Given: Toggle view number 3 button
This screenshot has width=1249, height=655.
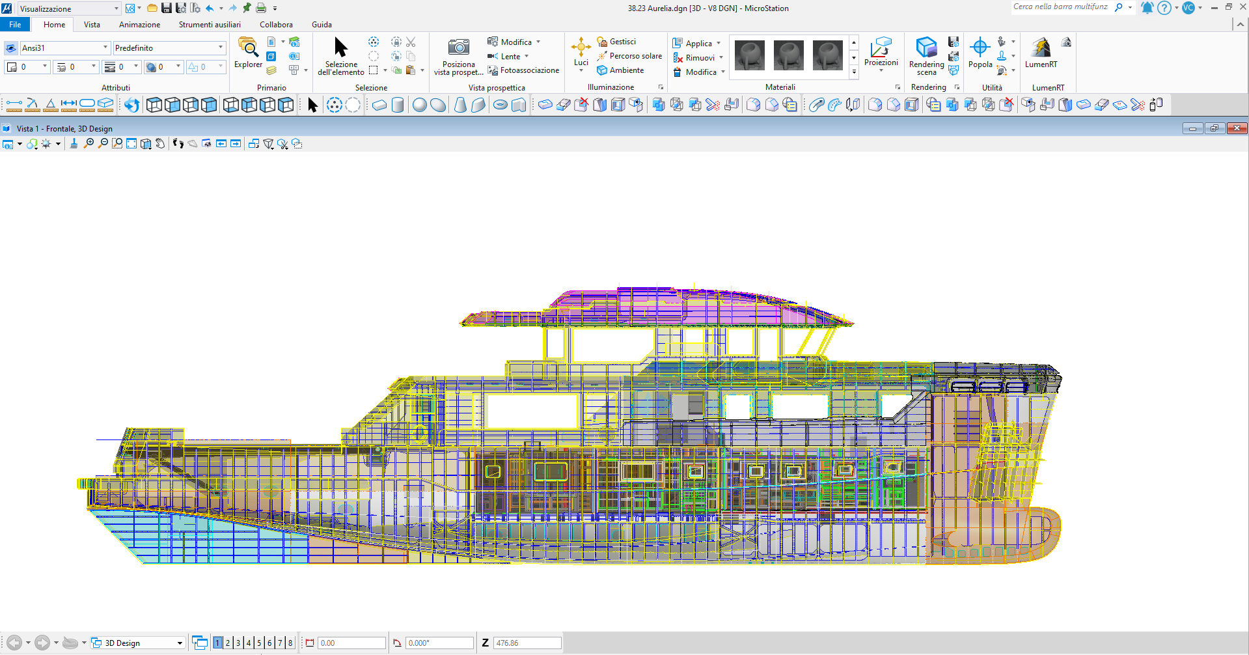Looking at the screenshot, I should [238, 643].
